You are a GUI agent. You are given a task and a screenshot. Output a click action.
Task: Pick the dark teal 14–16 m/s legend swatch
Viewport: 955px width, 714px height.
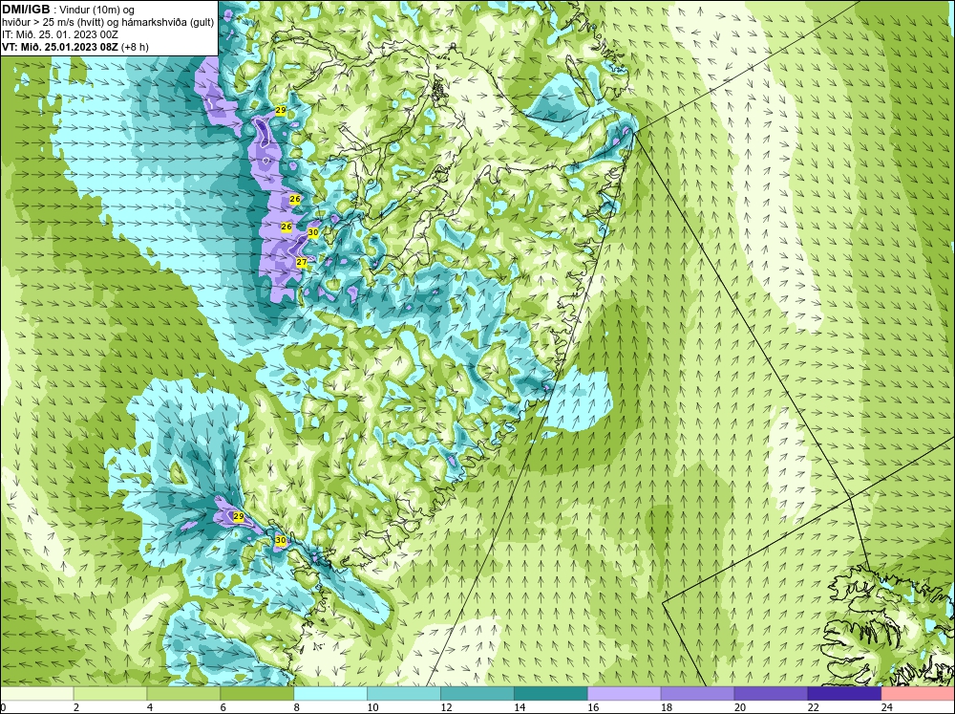pos(551,694)
